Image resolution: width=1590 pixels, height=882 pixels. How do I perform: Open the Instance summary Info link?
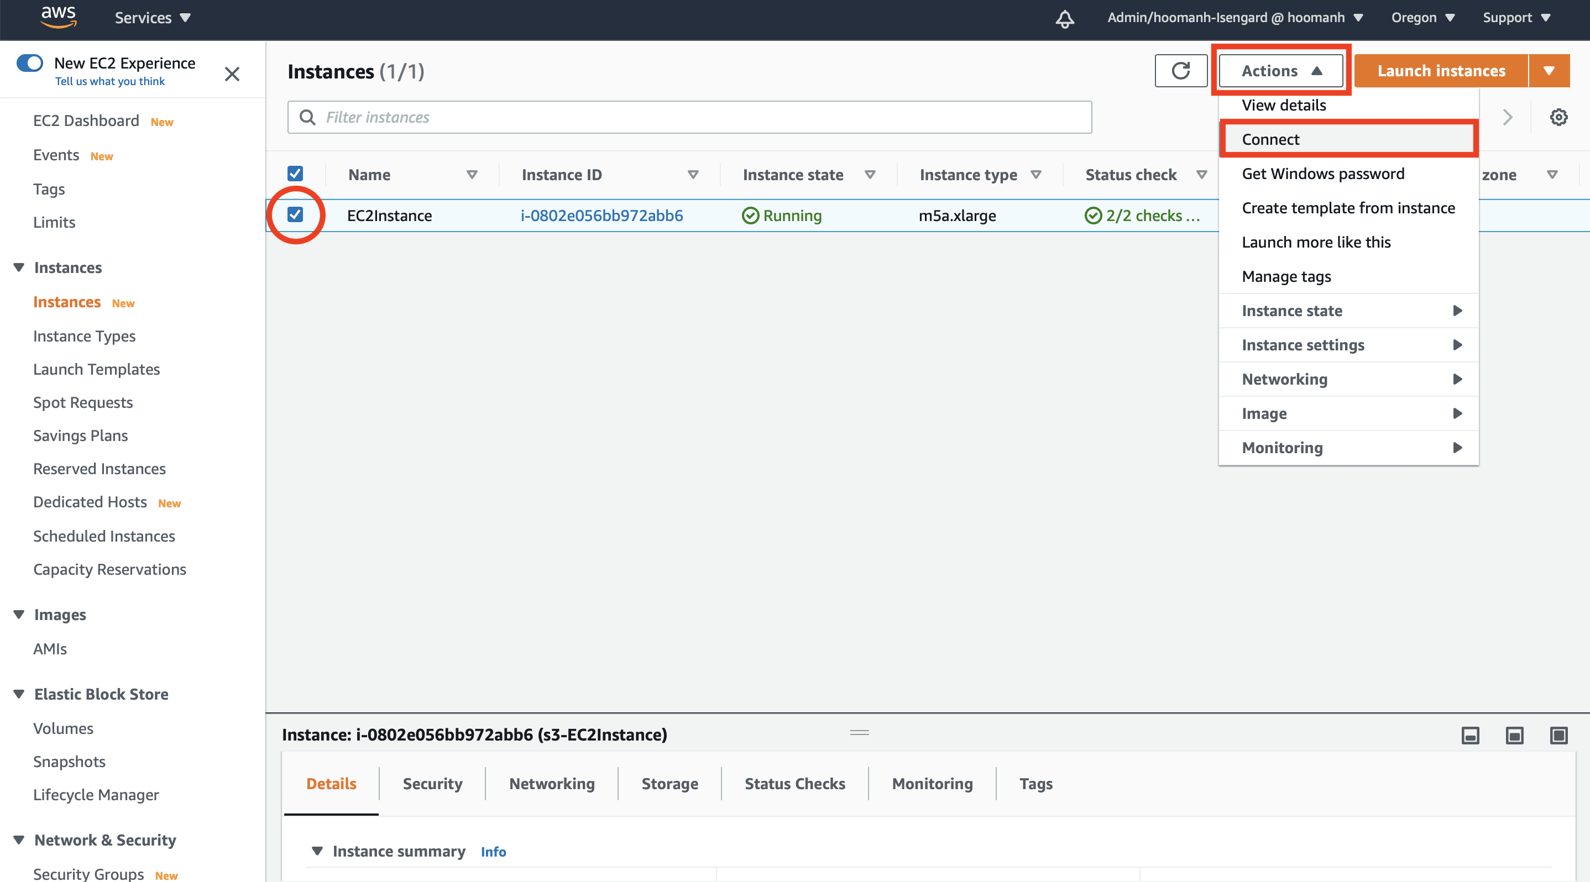[x=493, y=852]
